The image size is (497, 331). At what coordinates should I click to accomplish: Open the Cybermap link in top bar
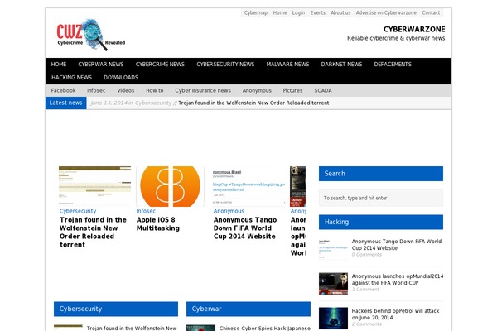(255, 12)
